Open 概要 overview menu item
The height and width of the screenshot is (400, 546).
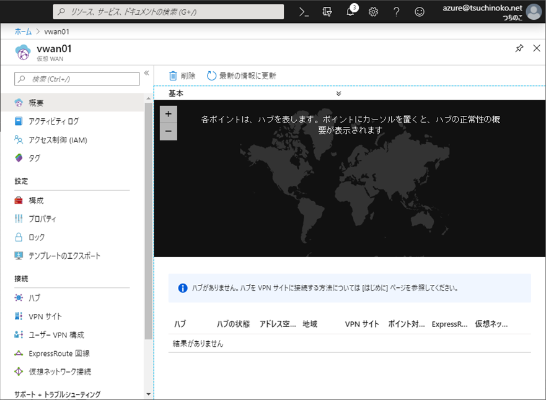click(72, 103)
